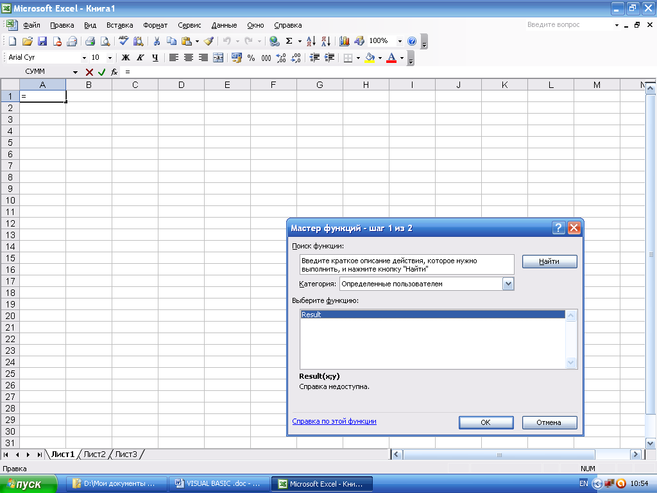Click the Merge and Center icon
This screenshot has width=657, height=493.
tap(218, 58)
